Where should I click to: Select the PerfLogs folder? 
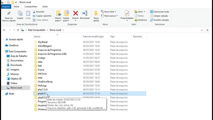click(42, 86)
